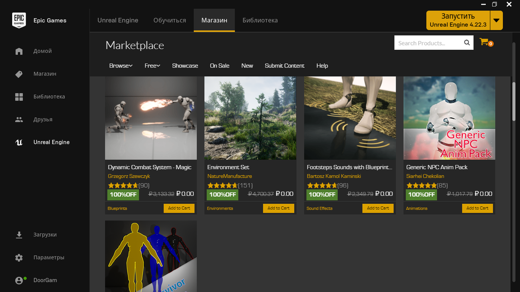
Task: Click 100%OFF badge on Footsteps Sounds
Action: 322,195
